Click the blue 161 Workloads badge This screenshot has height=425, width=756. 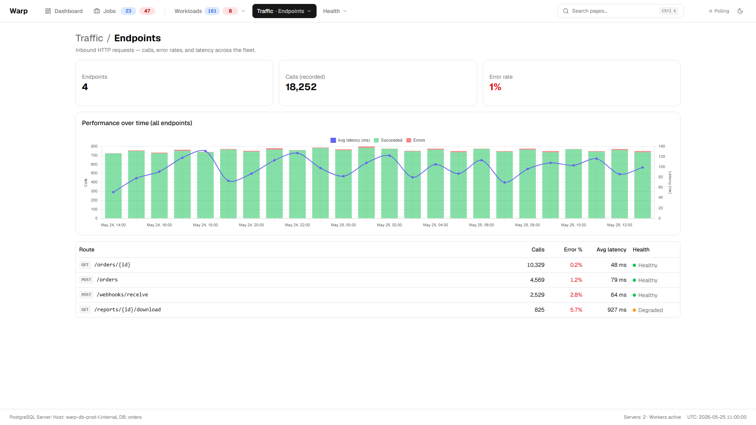click(212, 11)
